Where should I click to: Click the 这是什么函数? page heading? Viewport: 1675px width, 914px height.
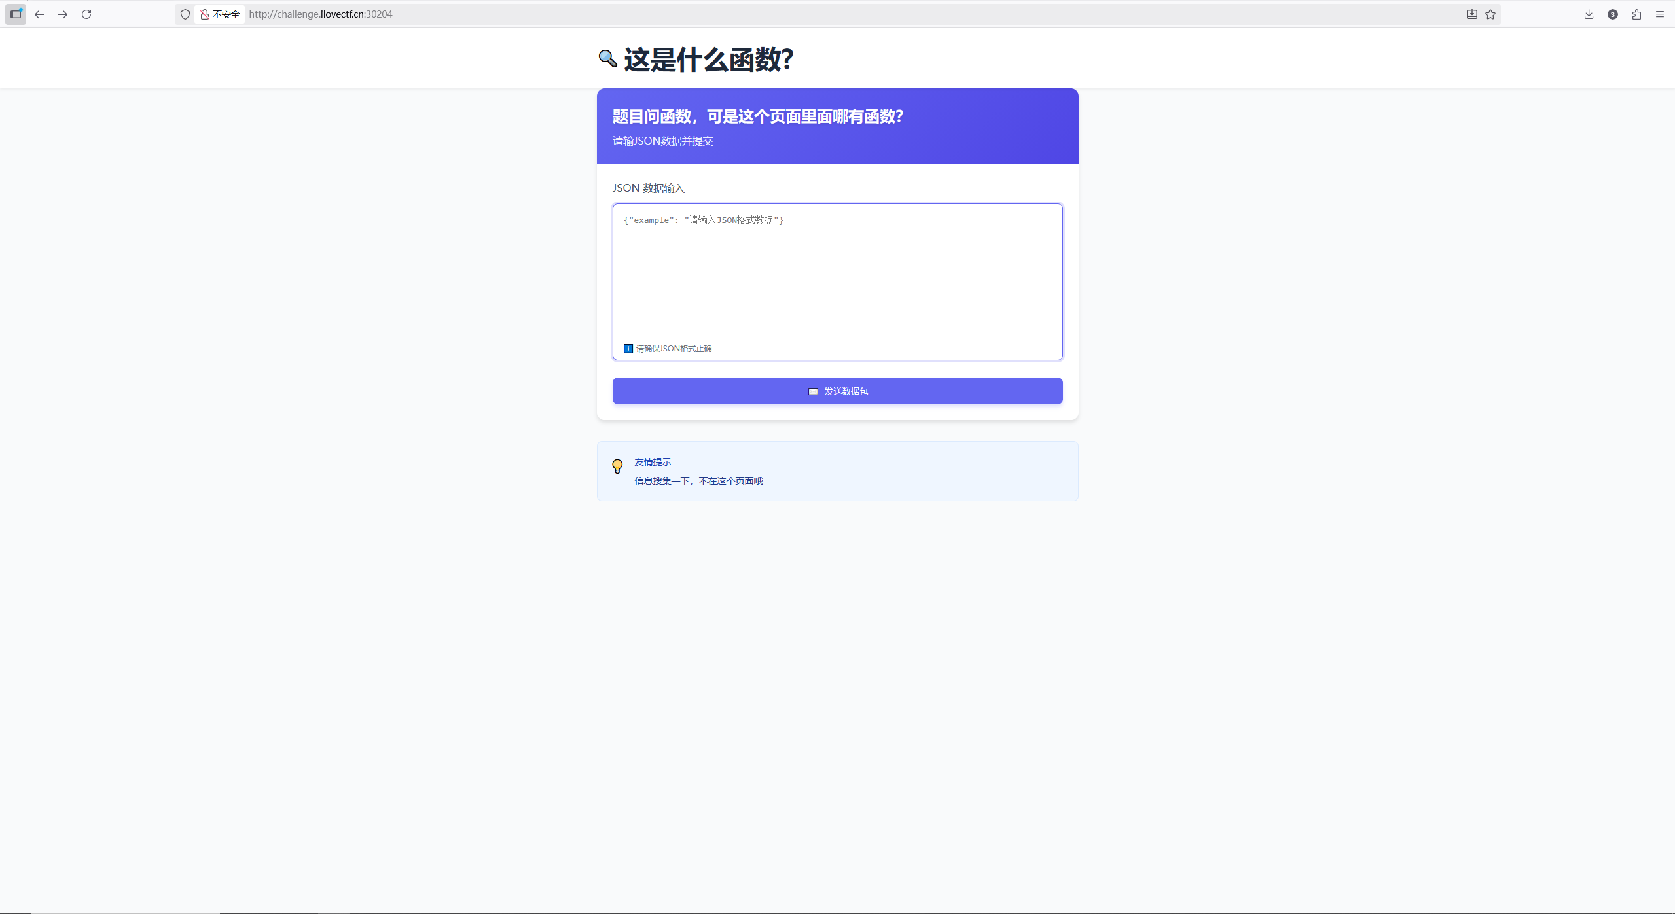coord(708,60)
